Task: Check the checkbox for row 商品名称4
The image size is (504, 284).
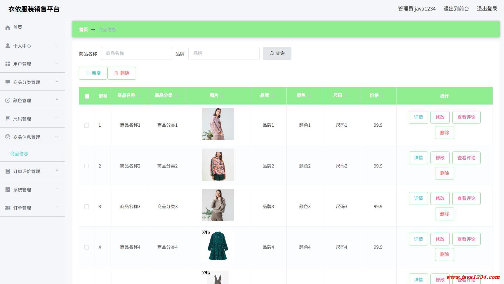Action: (86, 247)
